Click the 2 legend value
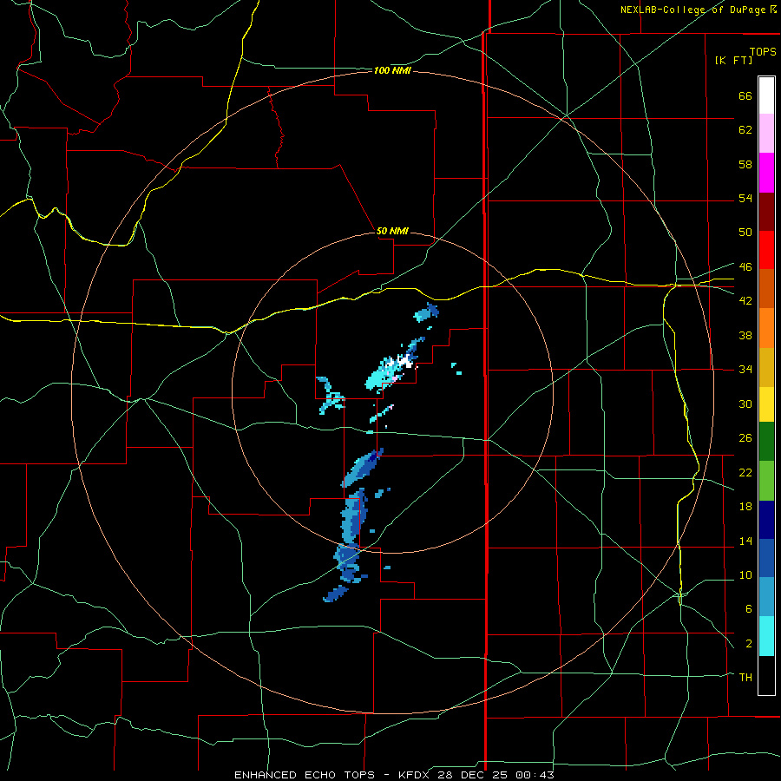Screen dimensions: 781x781 pos(748,643)
